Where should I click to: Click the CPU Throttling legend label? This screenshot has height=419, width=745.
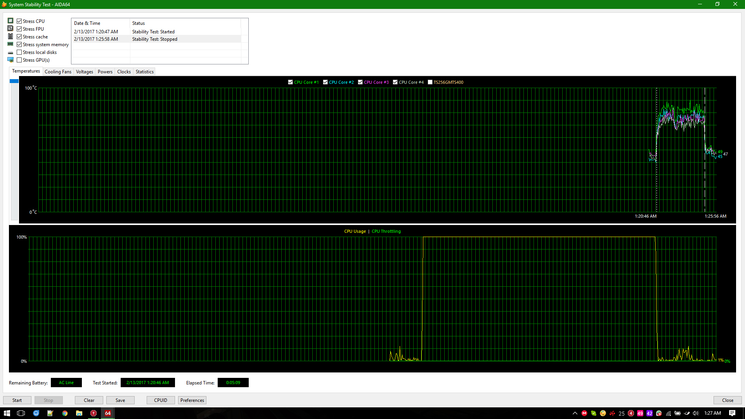(x=386, y=231)
